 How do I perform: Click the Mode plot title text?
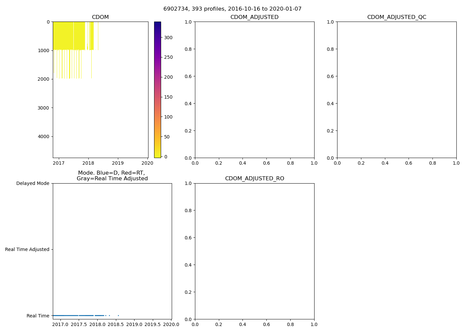(x=112, y=176)
